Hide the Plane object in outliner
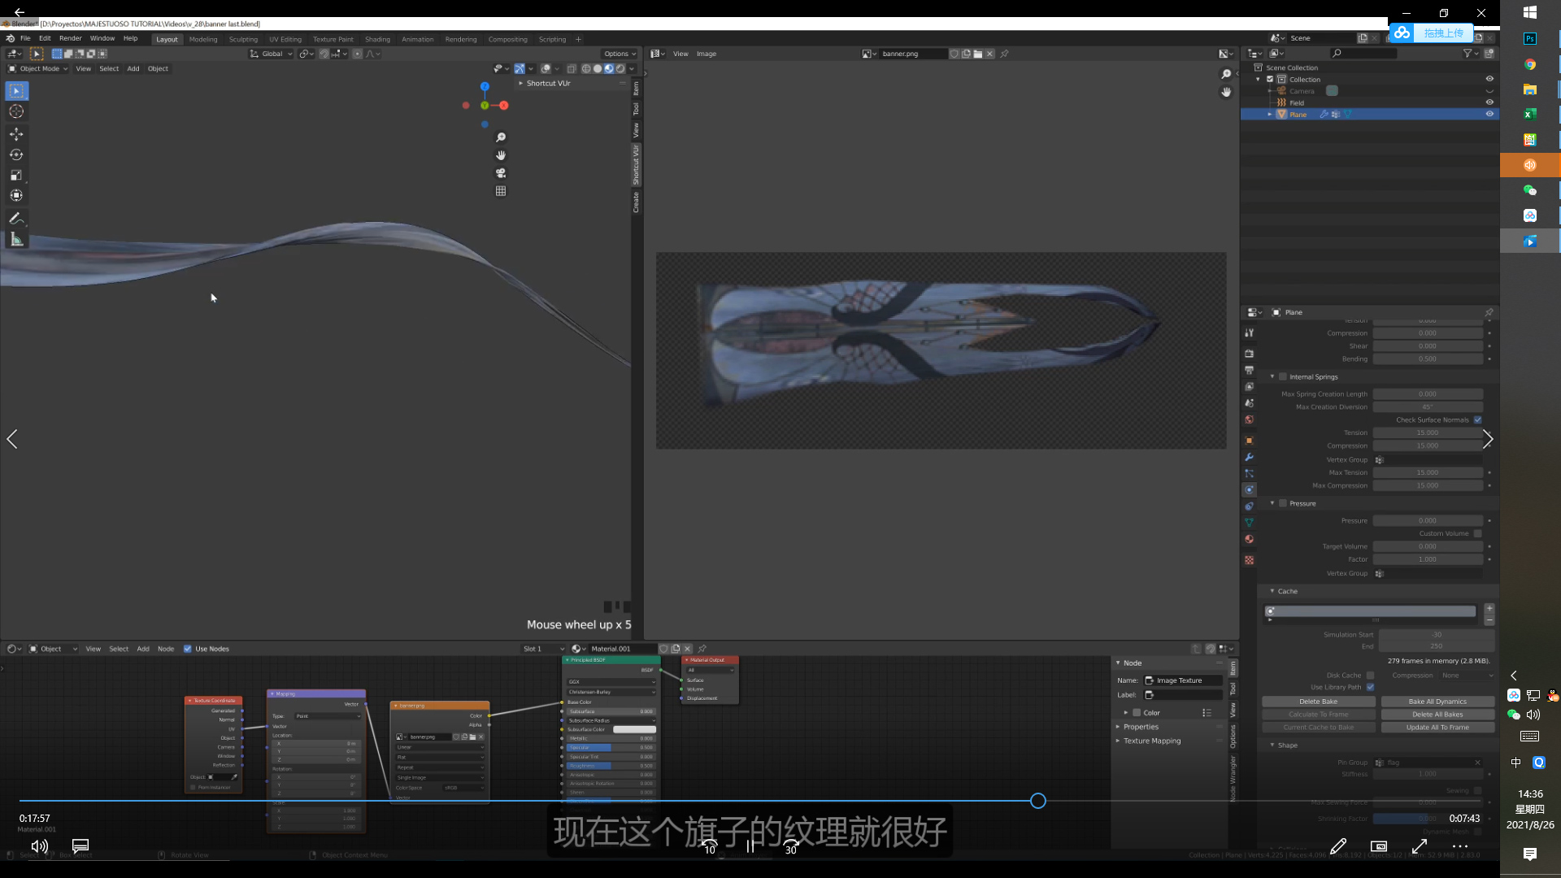Screen dimensions: 1561x878 tap(1490, 115)
